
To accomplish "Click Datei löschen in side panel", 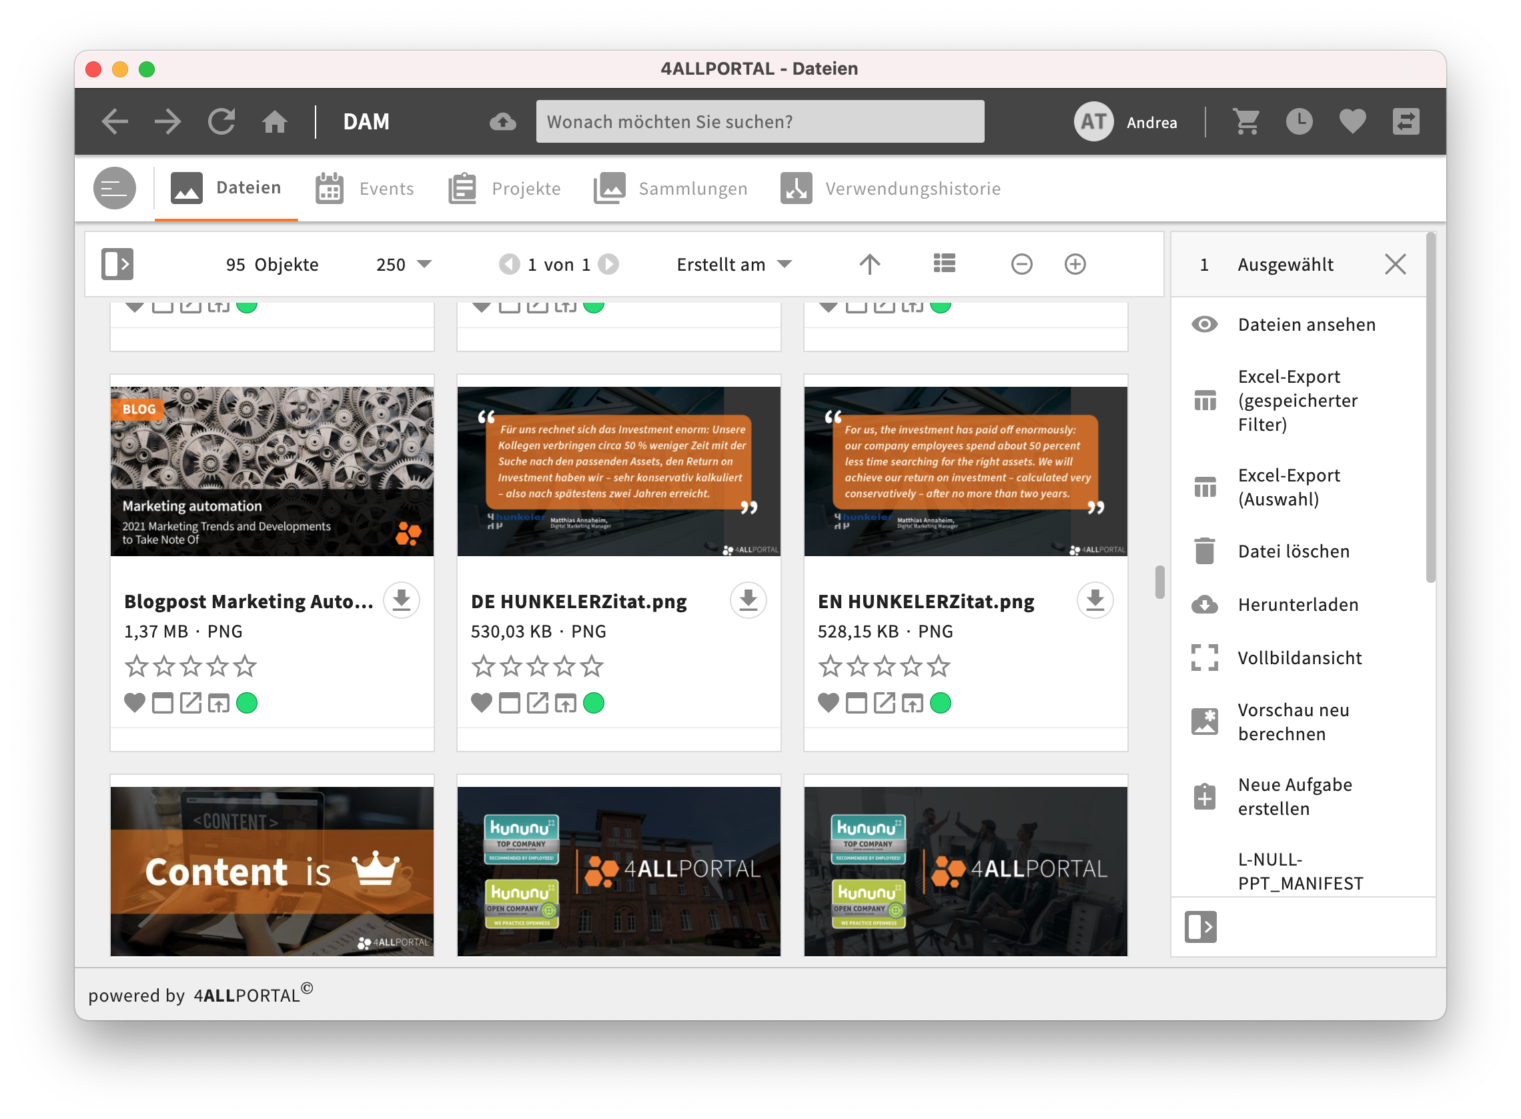I will click(1293, 551).
